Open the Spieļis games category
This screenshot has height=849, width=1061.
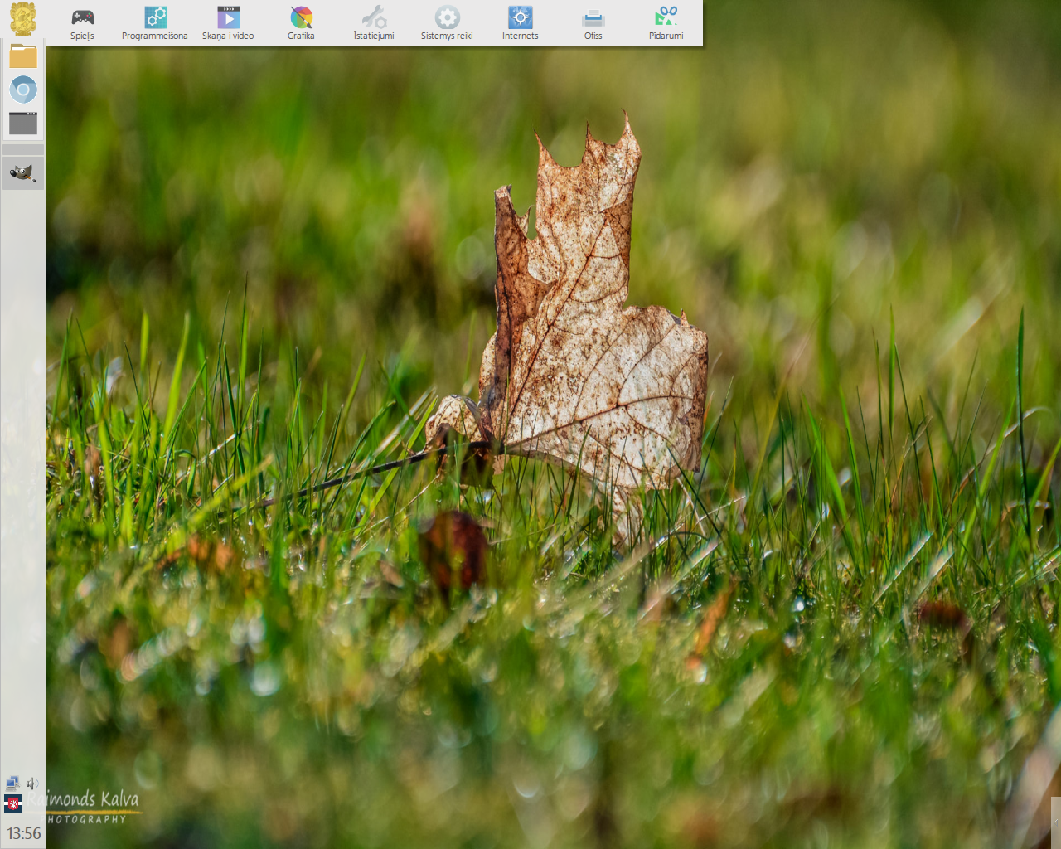pyautogui.click(x=82, y=23)
